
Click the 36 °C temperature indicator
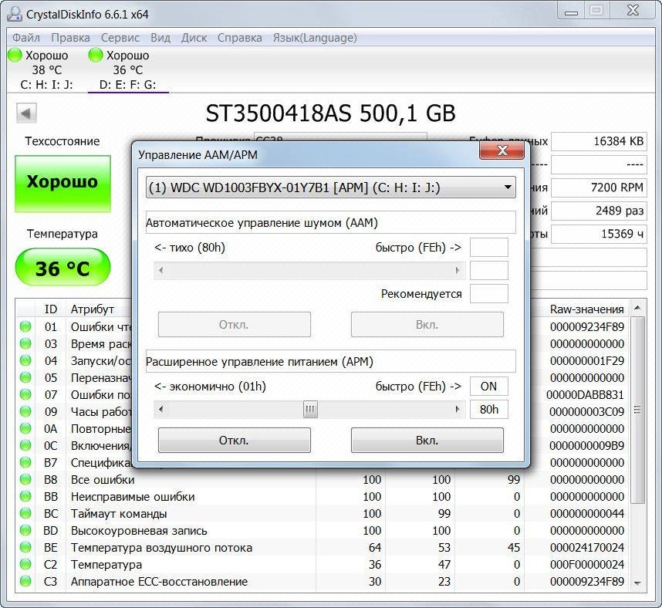point(63,269)
